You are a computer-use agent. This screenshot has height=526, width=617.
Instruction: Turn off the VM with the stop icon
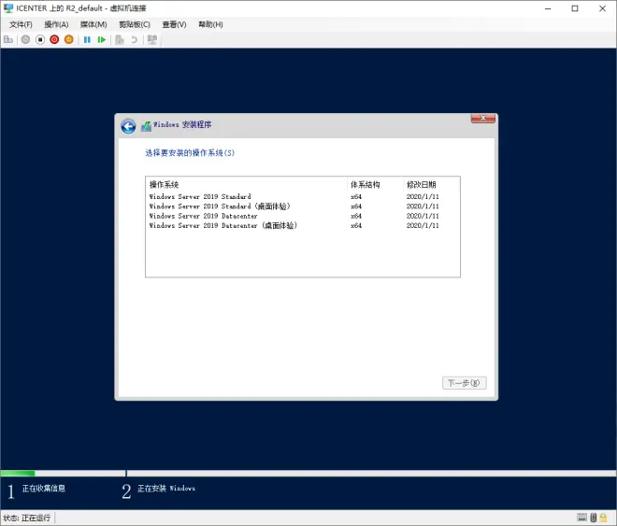pos(40,39)
